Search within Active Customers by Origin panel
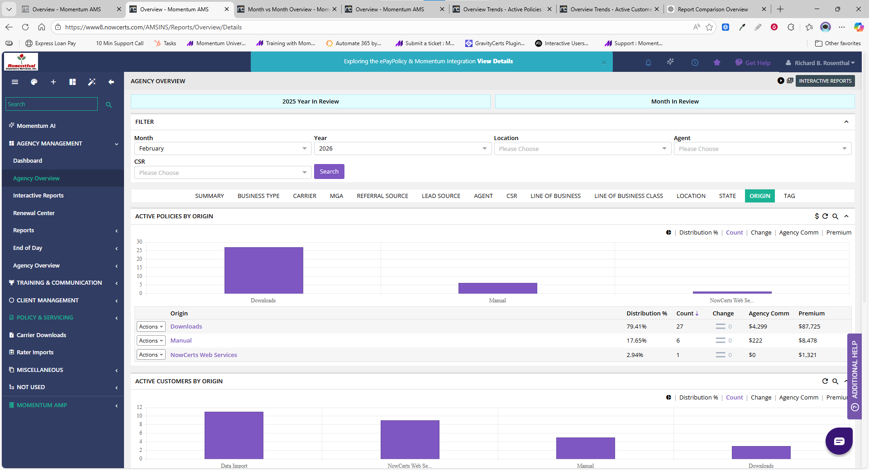Screen dimensions: 869x470 click(835, 381)
